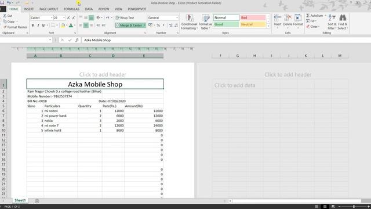The image size is (371, 209).
Task: Add a new sheet with the plus icon
Action: pos(37,201)
